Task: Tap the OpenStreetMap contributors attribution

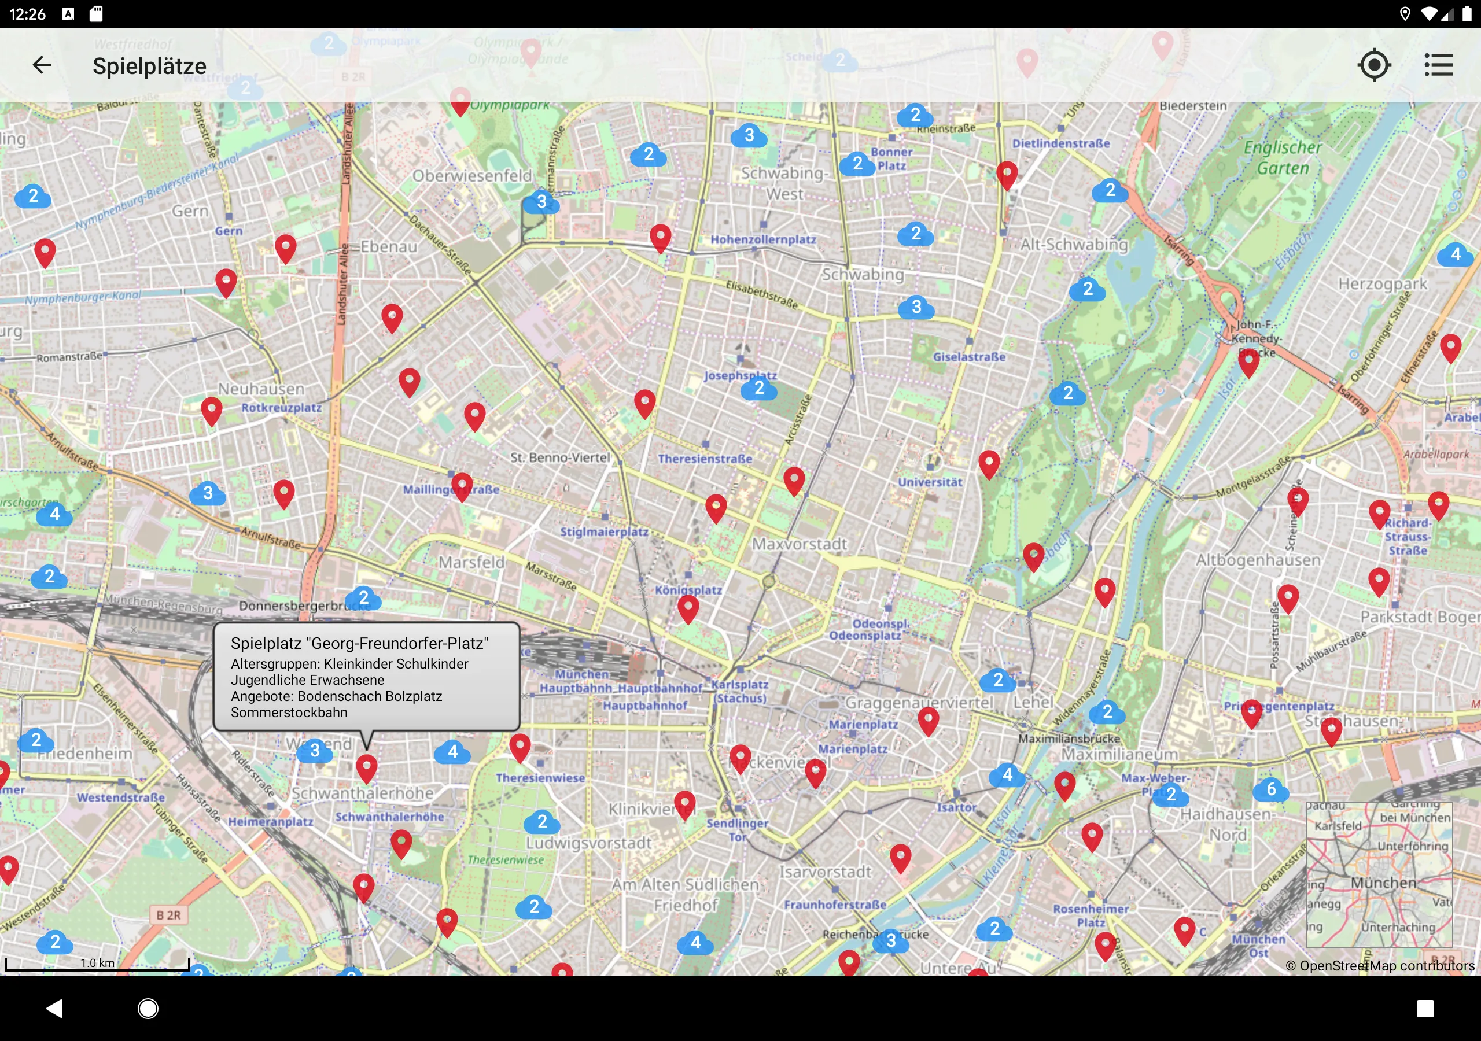Action: tap(1380, 966)
